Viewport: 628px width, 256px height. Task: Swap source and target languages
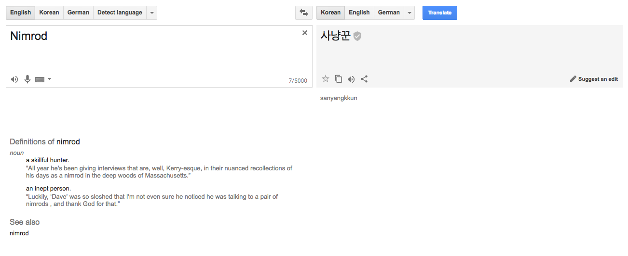[304, 13]
